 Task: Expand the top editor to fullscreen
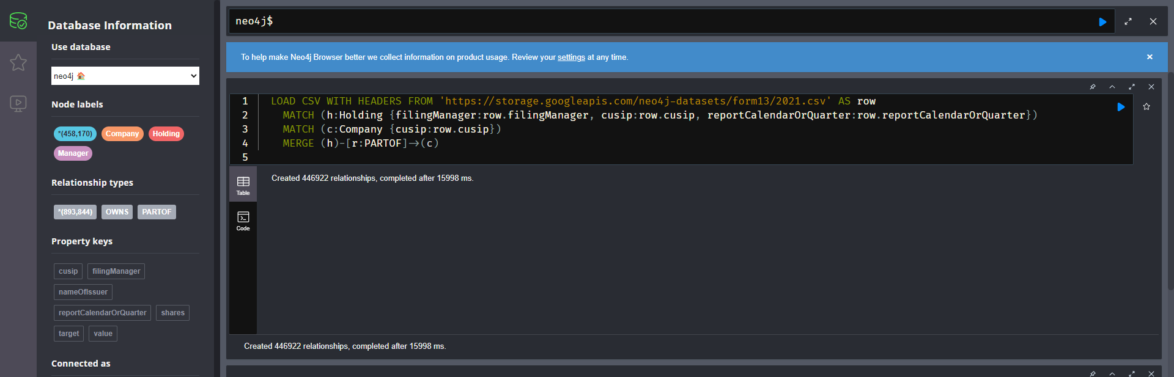(x=1128, y=21)
